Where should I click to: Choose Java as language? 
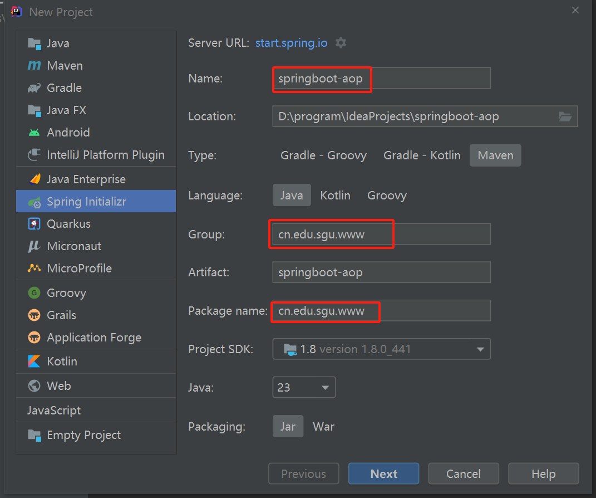[292, 195]
